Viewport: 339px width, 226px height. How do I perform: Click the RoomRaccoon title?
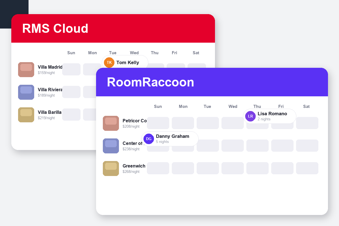150,82
